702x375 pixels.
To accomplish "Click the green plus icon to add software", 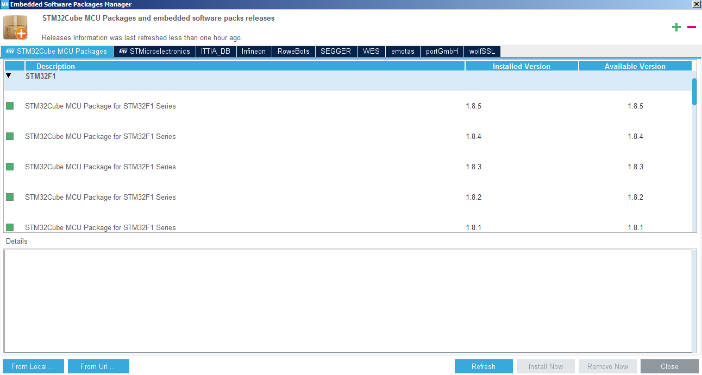I will (676, 27).
